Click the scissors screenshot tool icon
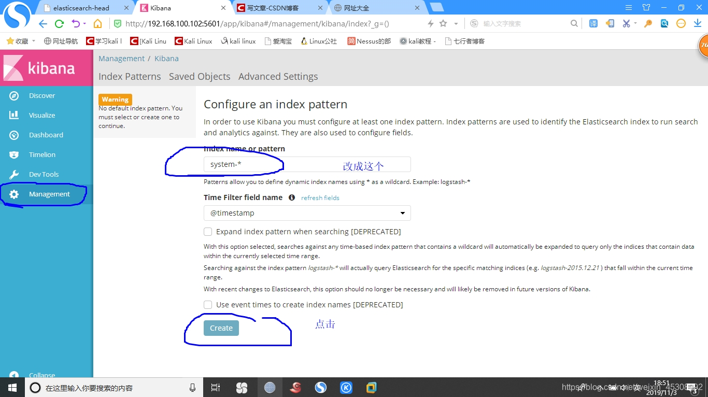Image resolution: width=708 pixels, height=397 pixels. (626, 23)
